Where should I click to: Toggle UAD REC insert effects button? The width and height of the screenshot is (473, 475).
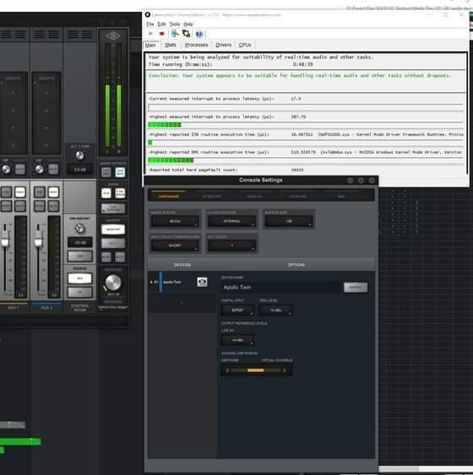point(106,172)
